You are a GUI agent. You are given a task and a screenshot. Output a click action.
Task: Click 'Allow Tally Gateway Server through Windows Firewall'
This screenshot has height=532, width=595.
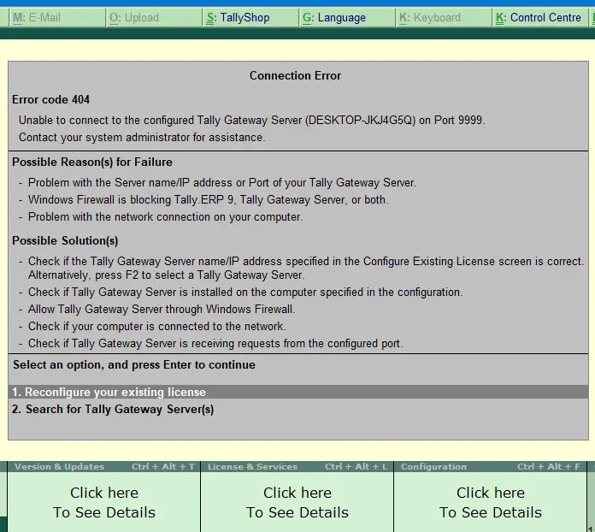[x=162, y=309]
